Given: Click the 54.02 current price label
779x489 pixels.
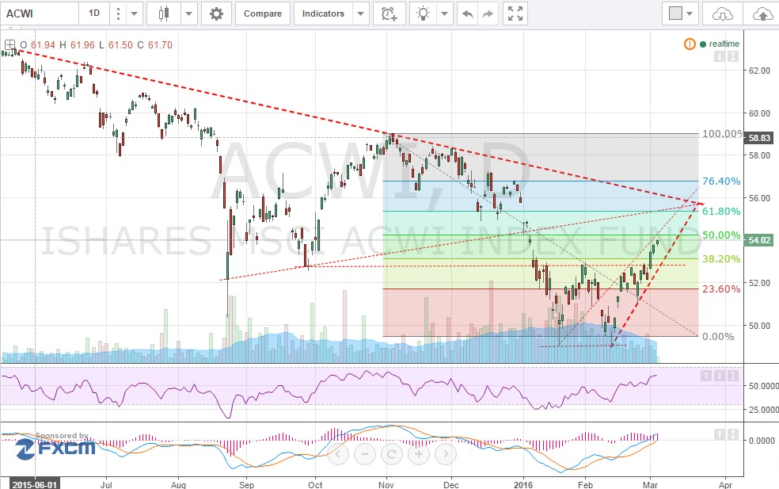Looking at the screenshot, I should (x=759, y=240).
